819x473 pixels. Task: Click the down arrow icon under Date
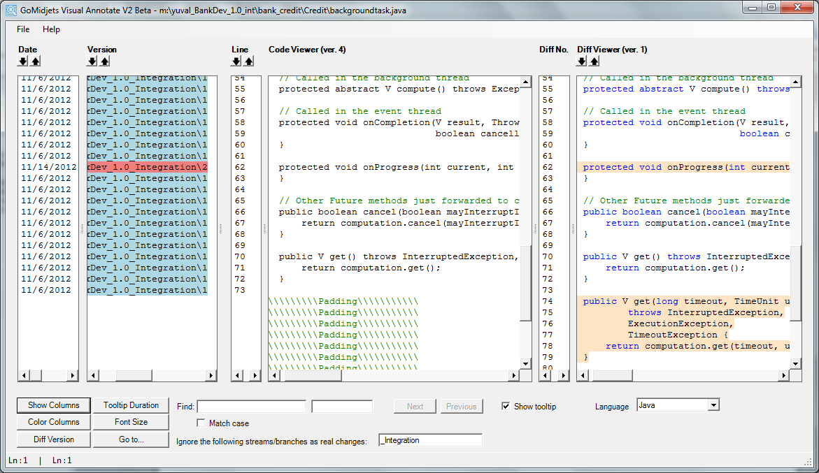(23, 61)
